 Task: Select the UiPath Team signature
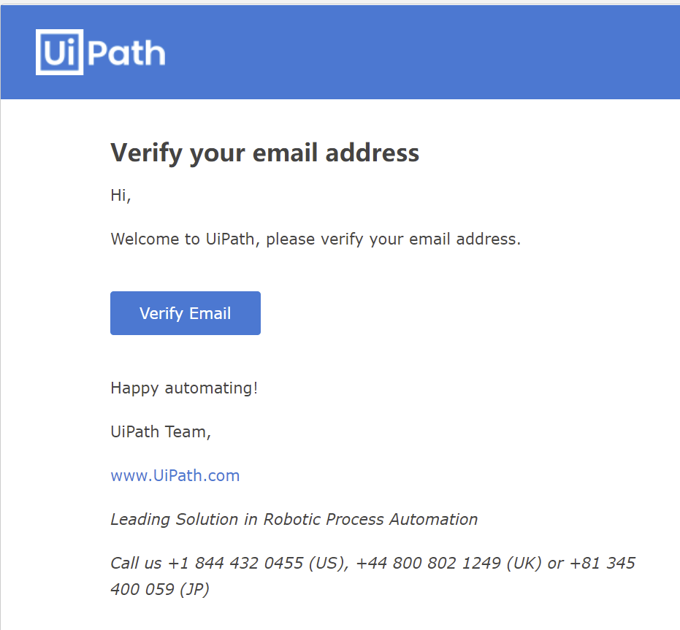161,431
